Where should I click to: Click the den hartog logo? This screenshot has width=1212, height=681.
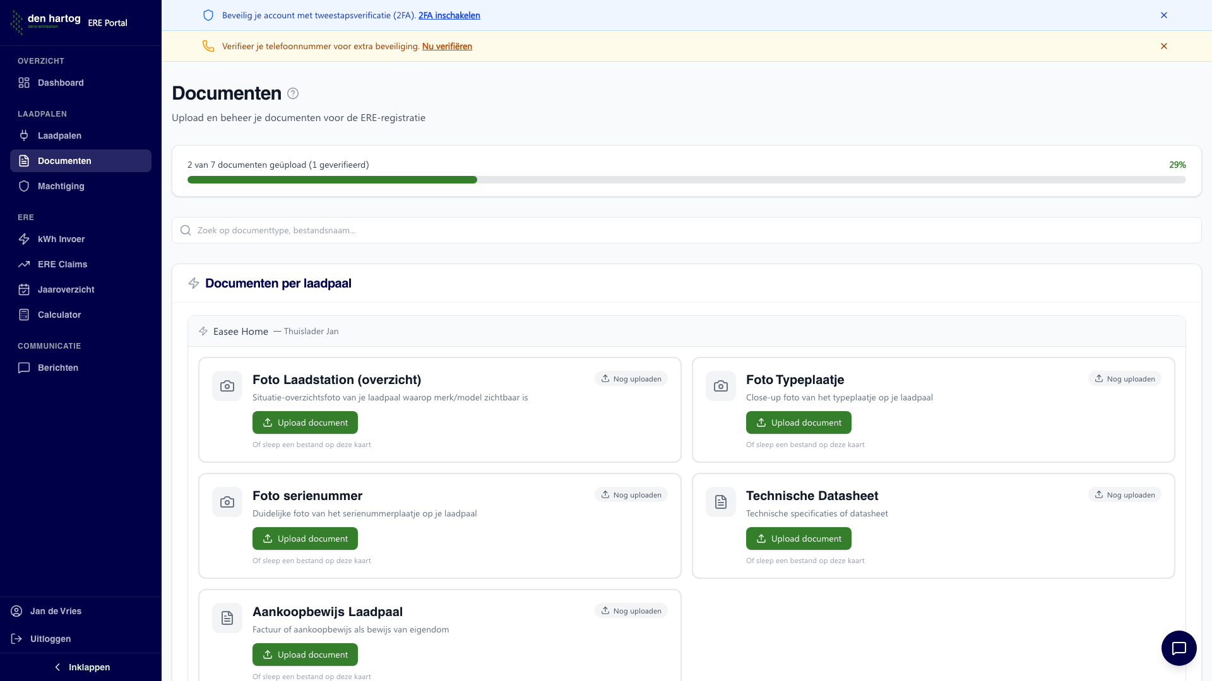tap(45, 22)
